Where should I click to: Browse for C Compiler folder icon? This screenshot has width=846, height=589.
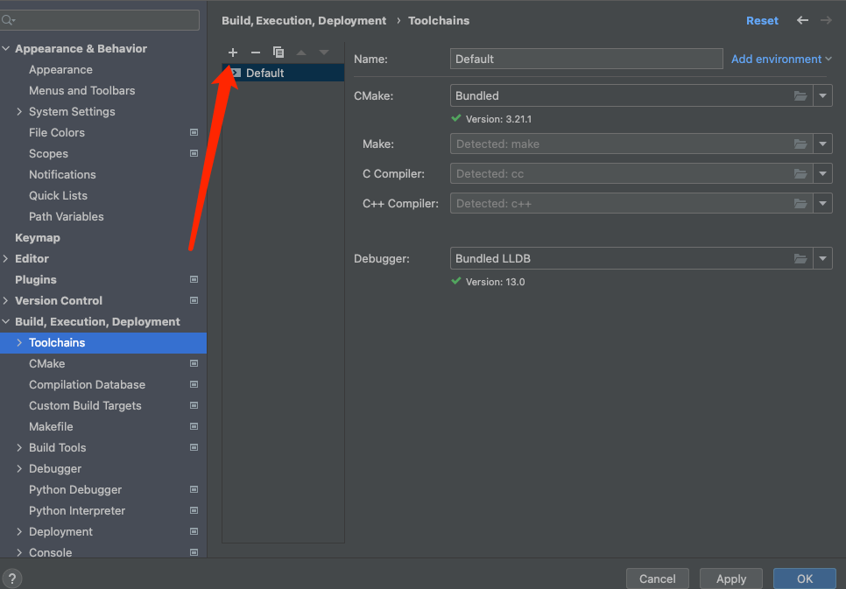coord(800,174)
